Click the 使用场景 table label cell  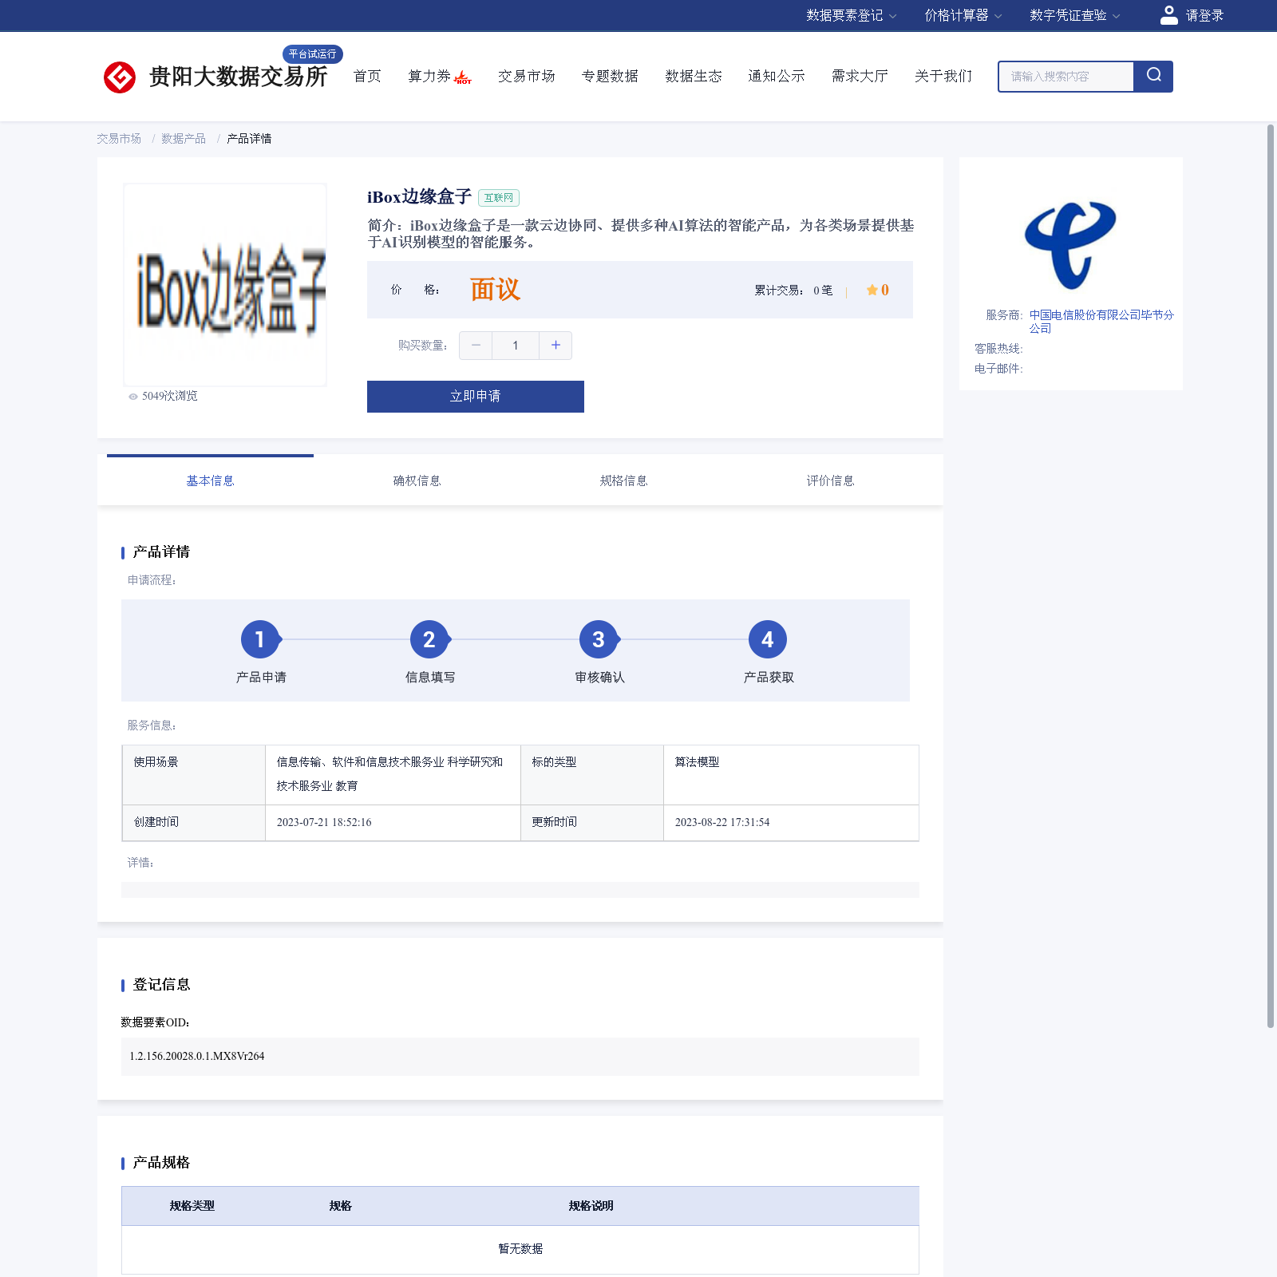[x=194, y=775]
